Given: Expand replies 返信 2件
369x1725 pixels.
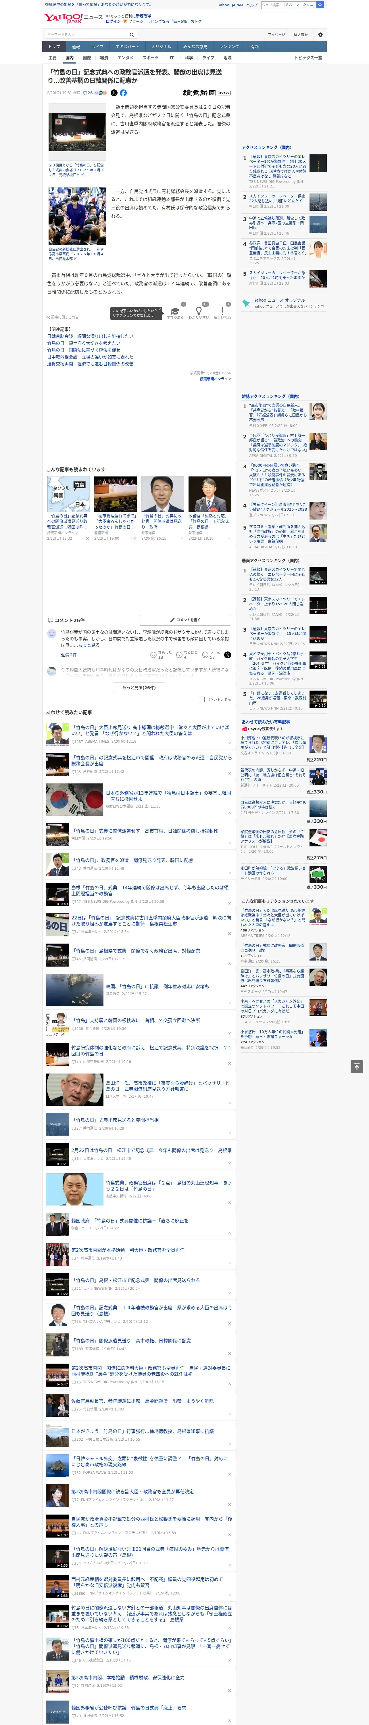Looking at the screenshot, I should (x=68, y=655).
